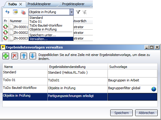Click the Suchvorlage column header
This screenshot has height=120, width=161.
tap(133, 67)
